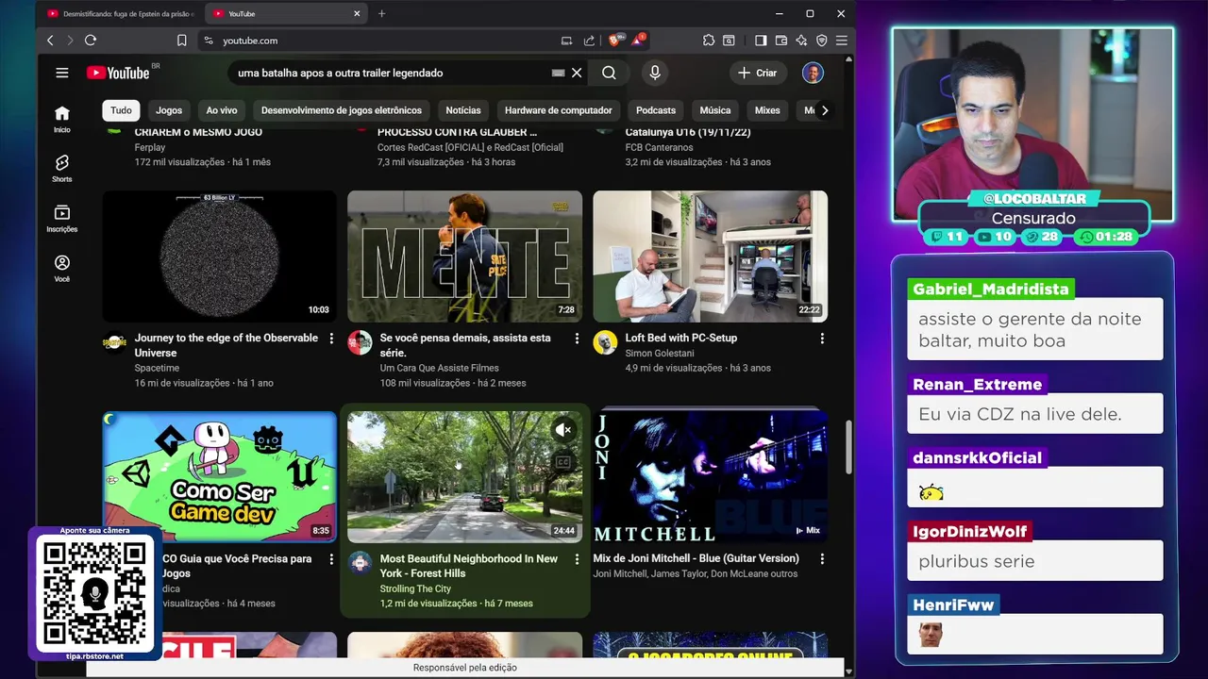Viewport: 1208px width, 679px height.
Task: Open options for Most Beautiful Neighborhood video
Action: 577,559
